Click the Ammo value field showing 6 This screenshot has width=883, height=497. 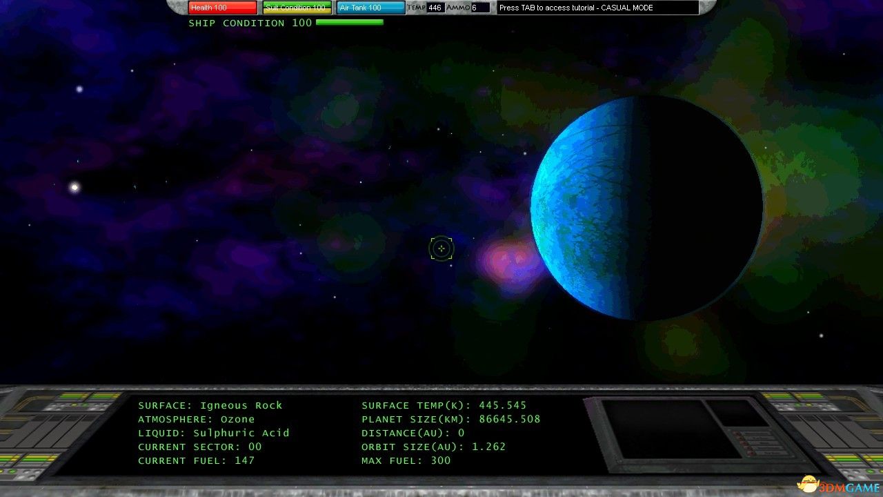pos(480,8)
